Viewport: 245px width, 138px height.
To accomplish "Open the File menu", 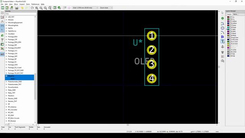I will point(2,4).
